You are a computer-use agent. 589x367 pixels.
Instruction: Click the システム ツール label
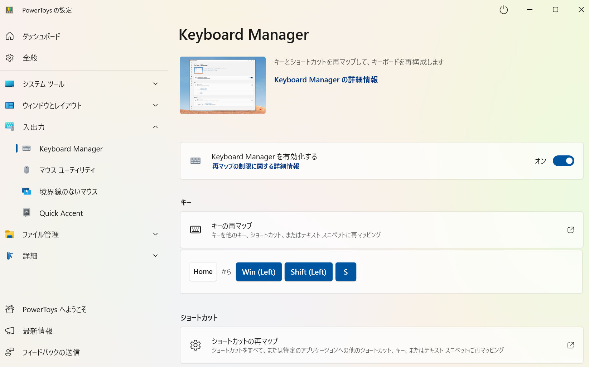tap(44, 84)
